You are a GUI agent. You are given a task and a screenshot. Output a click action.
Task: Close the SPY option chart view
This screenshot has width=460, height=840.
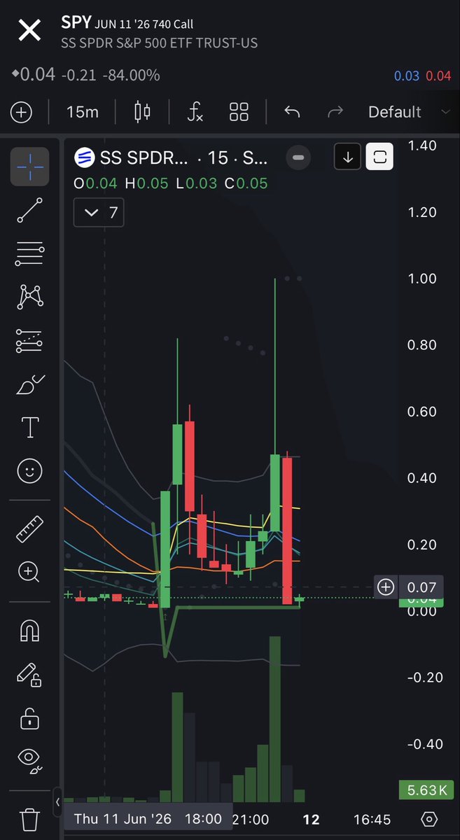pos(29,31)
